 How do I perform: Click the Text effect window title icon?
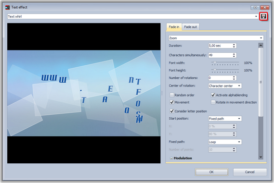[x=8, y=7]
